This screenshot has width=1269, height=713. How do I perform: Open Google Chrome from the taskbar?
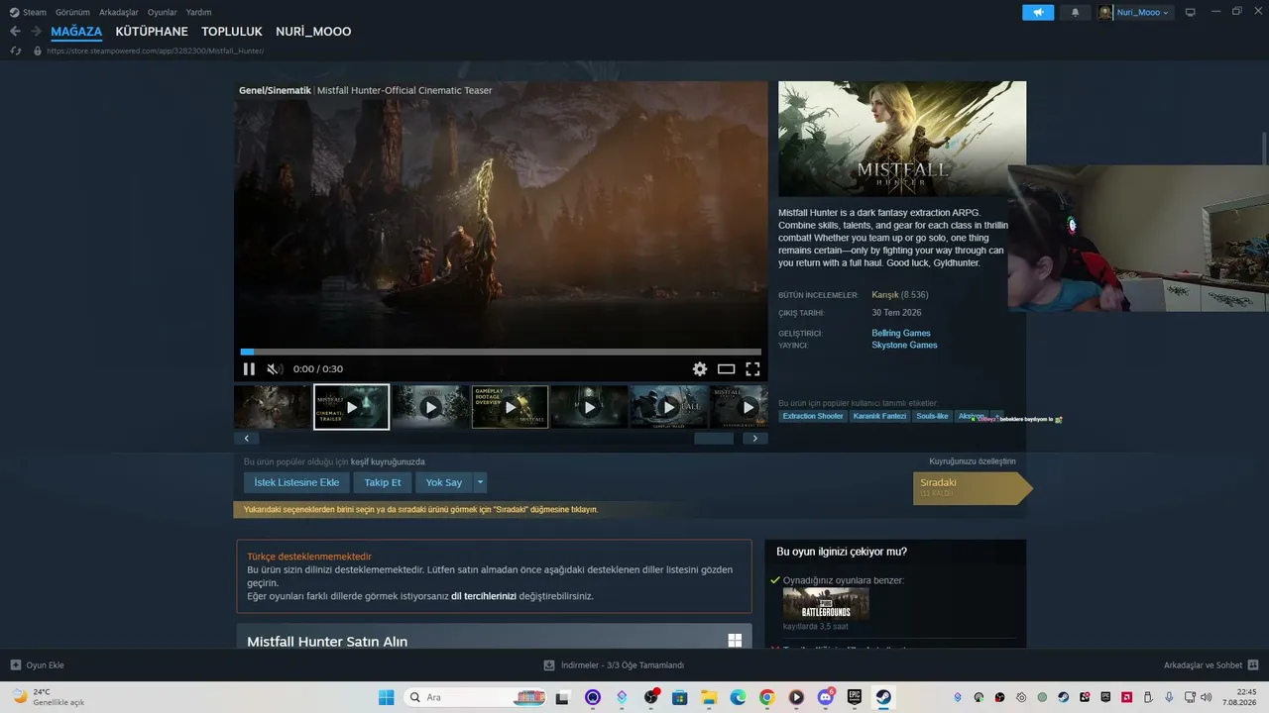pyautogui.click(x=767, y=697)
